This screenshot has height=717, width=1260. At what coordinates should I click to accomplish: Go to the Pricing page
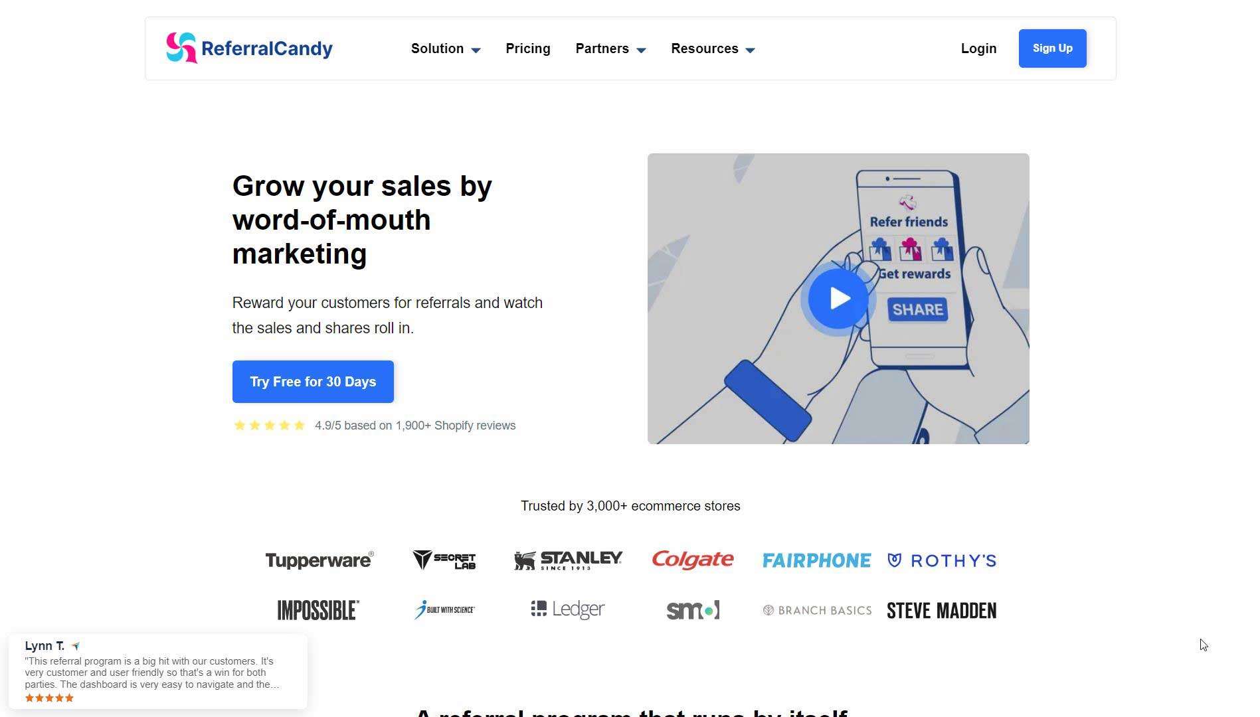pyautogui.click(x=527, y=48)
